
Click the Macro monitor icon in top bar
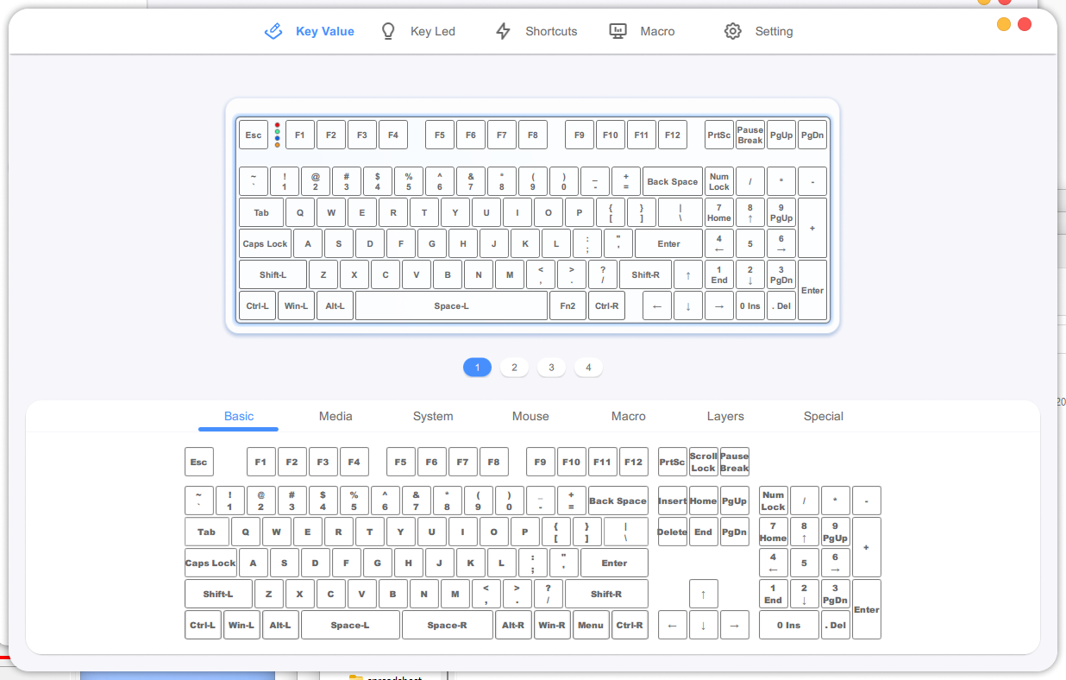[x=618, y=31]
